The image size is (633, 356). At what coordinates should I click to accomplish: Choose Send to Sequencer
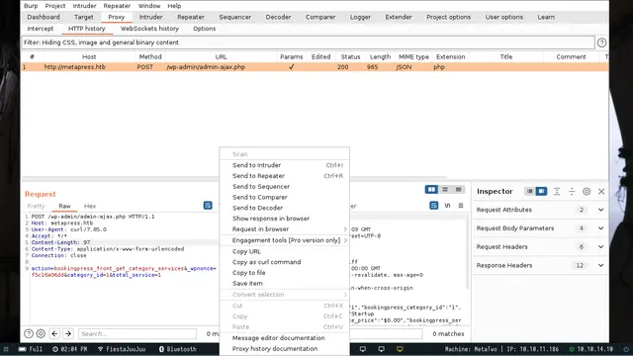284,187
